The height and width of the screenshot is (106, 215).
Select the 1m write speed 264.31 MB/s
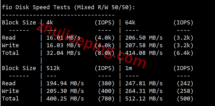[144, 91]
